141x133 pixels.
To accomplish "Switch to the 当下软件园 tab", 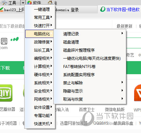I will 120,9.
